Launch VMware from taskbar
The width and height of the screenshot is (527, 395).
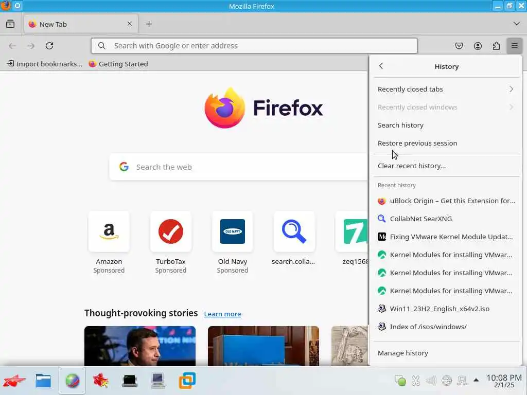pos(187,381)
